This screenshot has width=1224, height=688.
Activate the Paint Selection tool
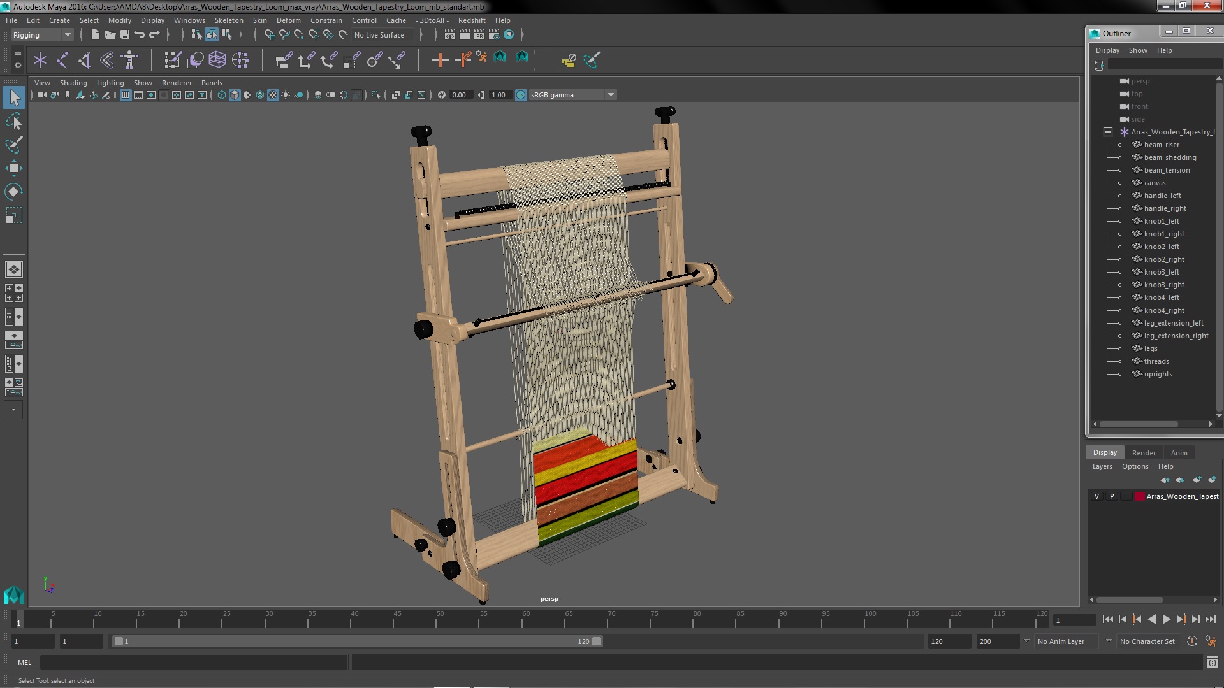tap(14, 145)
